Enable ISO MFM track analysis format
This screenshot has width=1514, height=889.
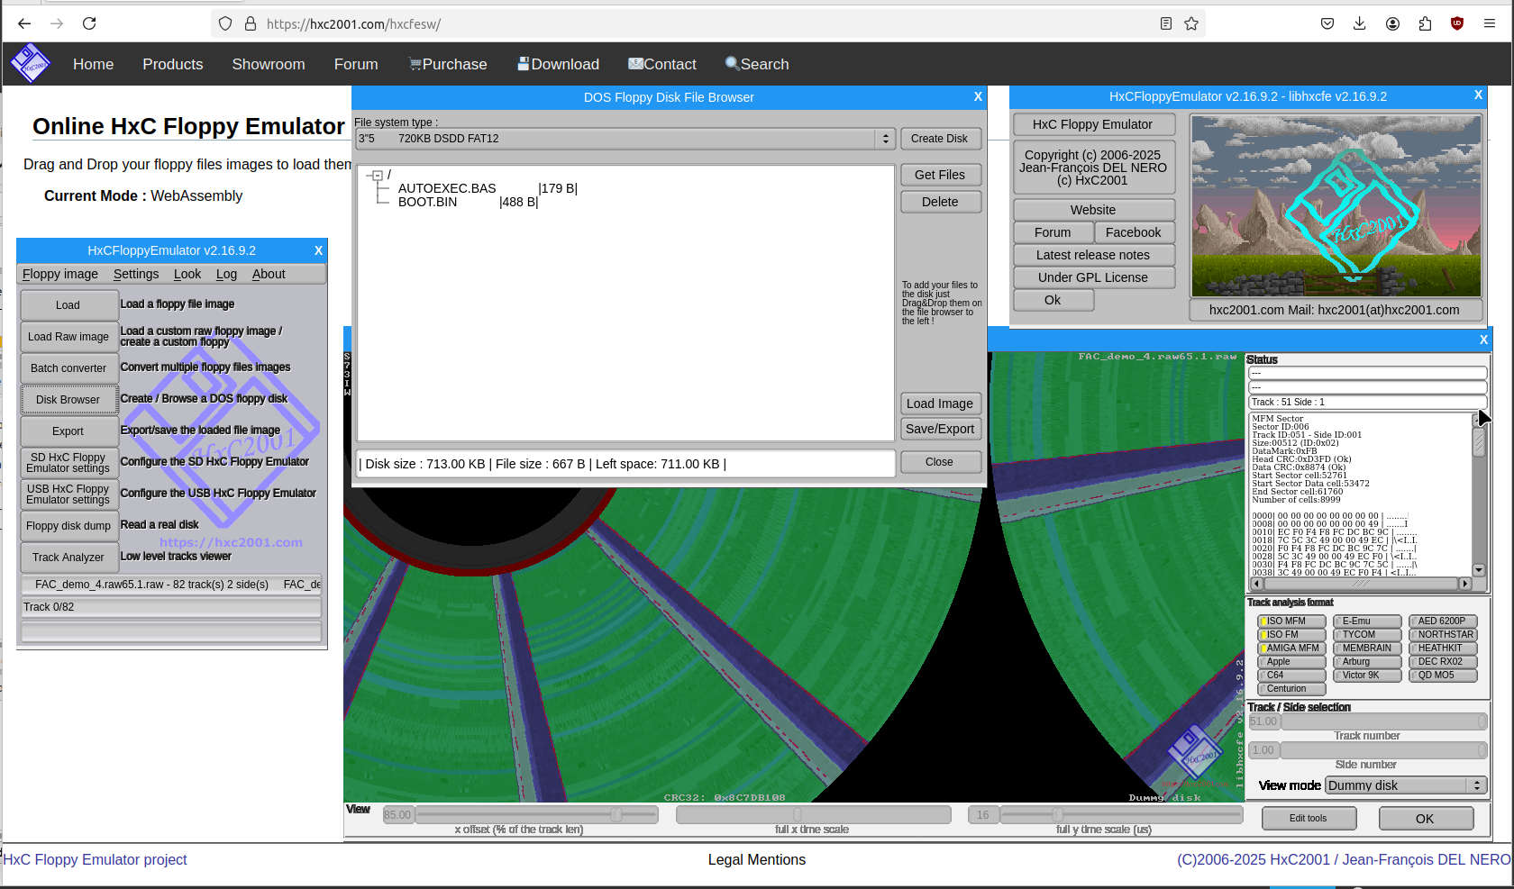click(x=1291, y=621)
